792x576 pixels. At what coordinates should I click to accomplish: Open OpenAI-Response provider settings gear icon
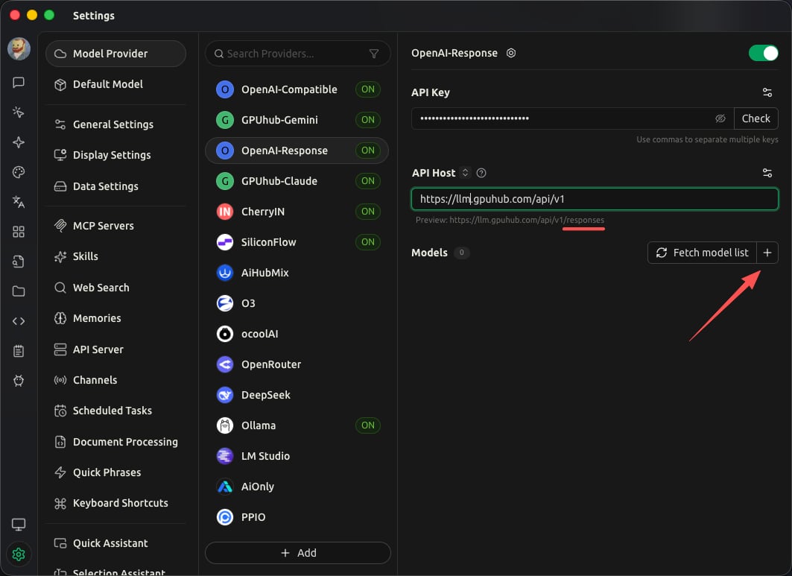tap(511, 53)
